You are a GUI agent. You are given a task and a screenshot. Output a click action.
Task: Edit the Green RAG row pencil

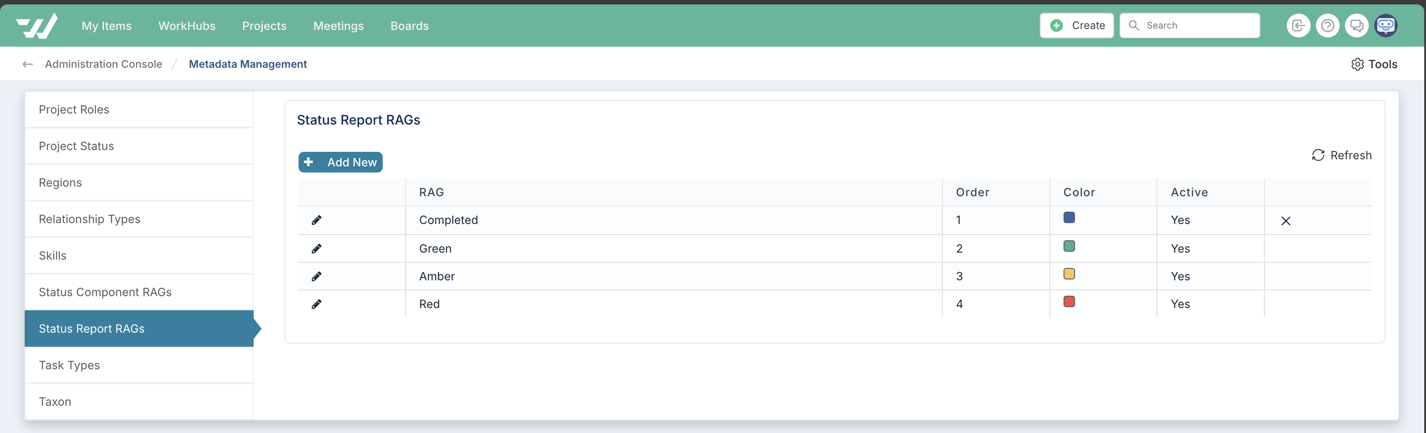tap(317, 248)
